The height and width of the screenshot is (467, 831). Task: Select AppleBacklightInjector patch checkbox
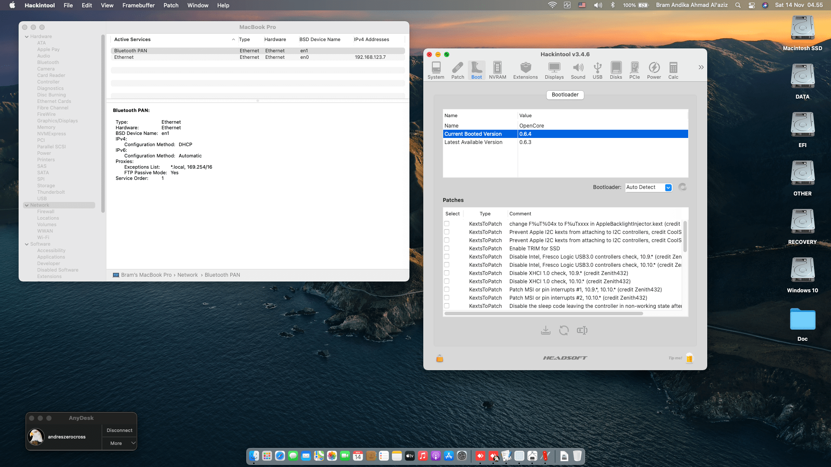click(x=447, y=224)
